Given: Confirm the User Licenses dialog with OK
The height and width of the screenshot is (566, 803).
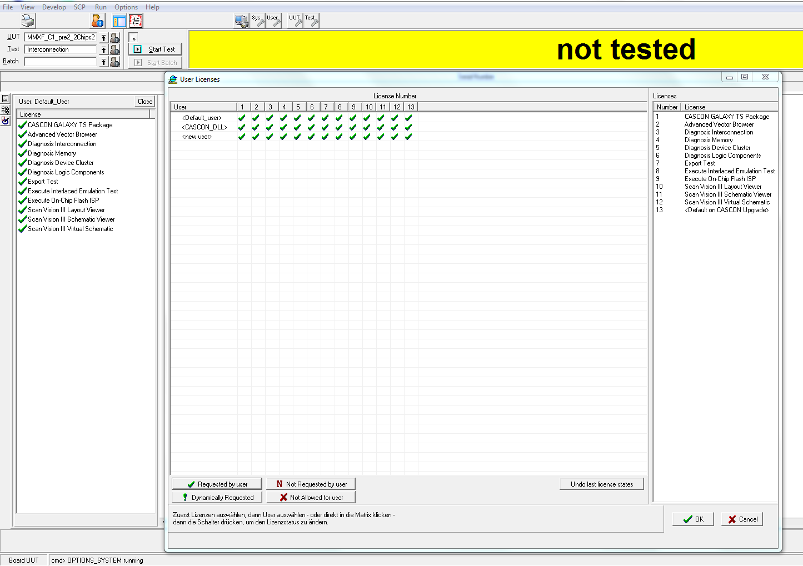Looking at the screenshot, I should [693, 519].
